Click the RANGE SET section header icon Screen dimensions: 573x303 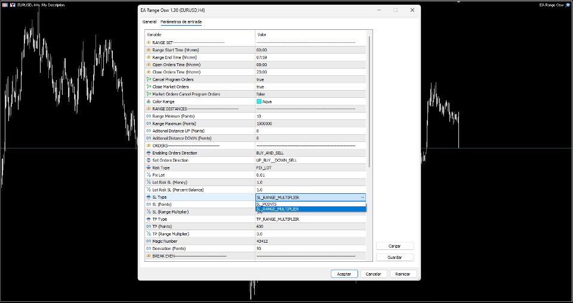pos(149,43)
